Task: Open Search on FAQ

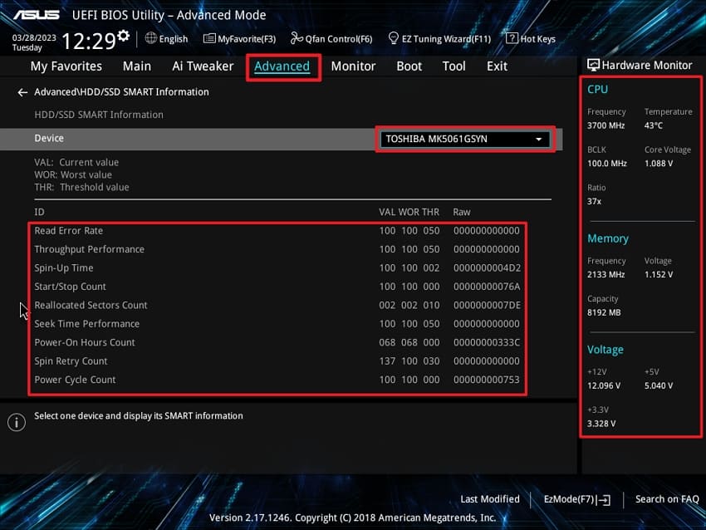Action: [667, 499]
